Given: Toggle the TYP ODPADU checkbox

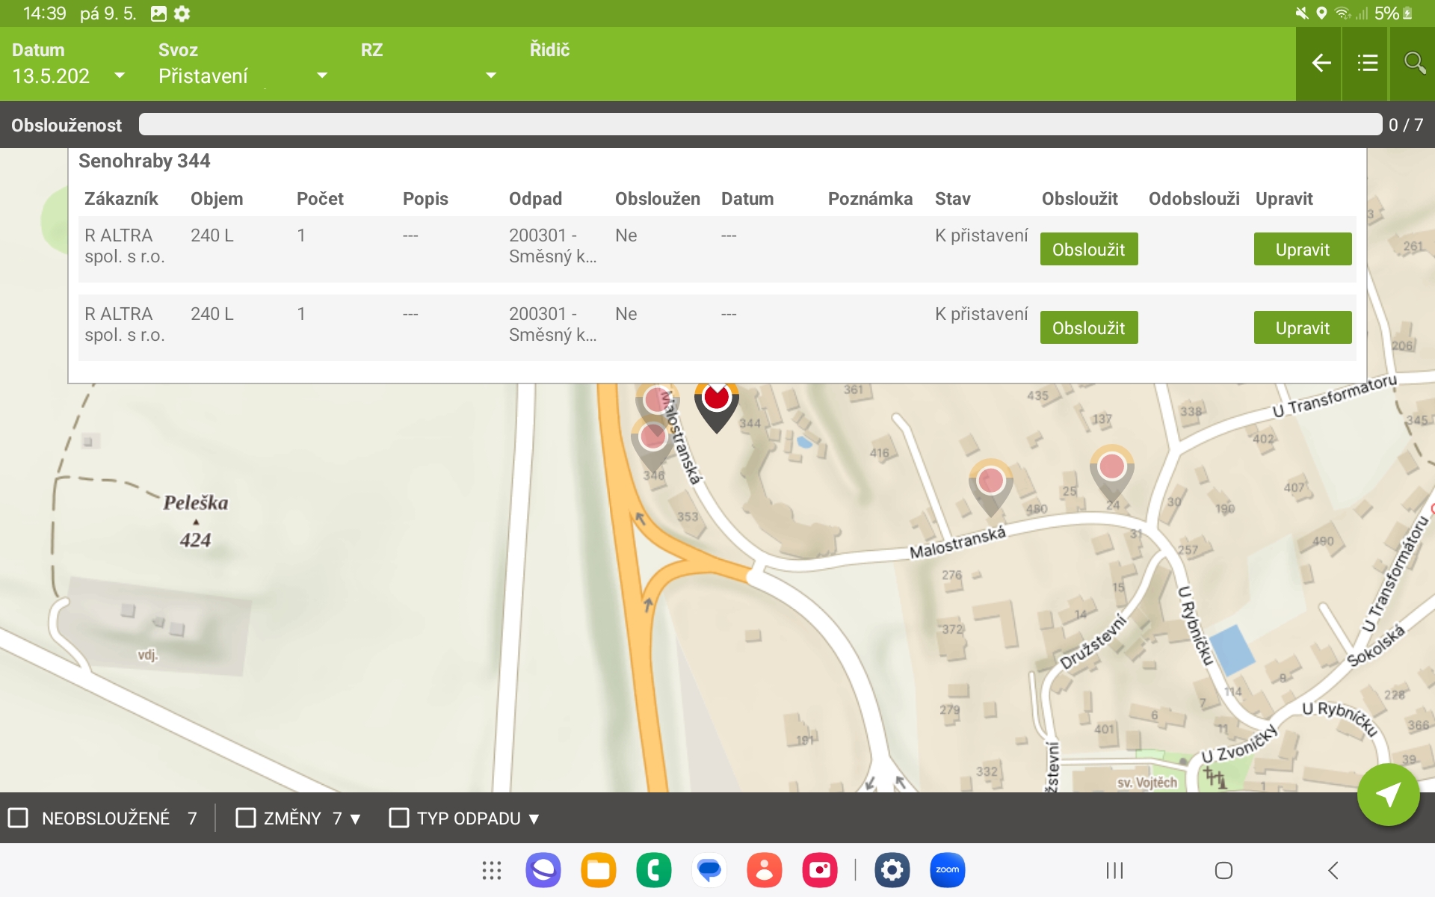Looking at the screenshot, I should click(399, 818).
